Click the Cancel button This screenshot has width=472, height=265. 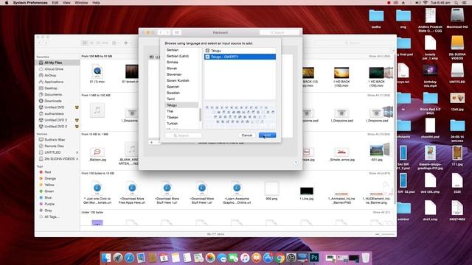tap(247, 135)
